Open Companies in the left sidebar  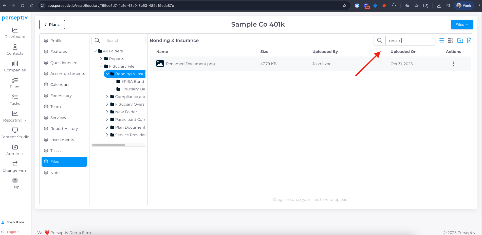(15, 67)
